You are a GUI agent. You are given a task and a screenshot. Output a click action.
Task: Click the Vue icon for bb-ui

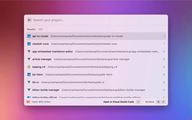[x=29, y=82]
